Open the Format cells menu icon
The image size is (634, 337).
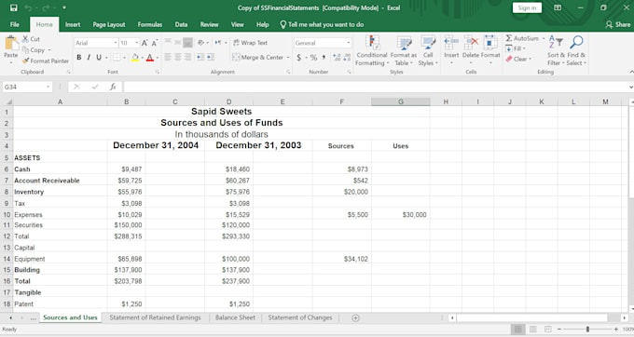tap(490, 43)
